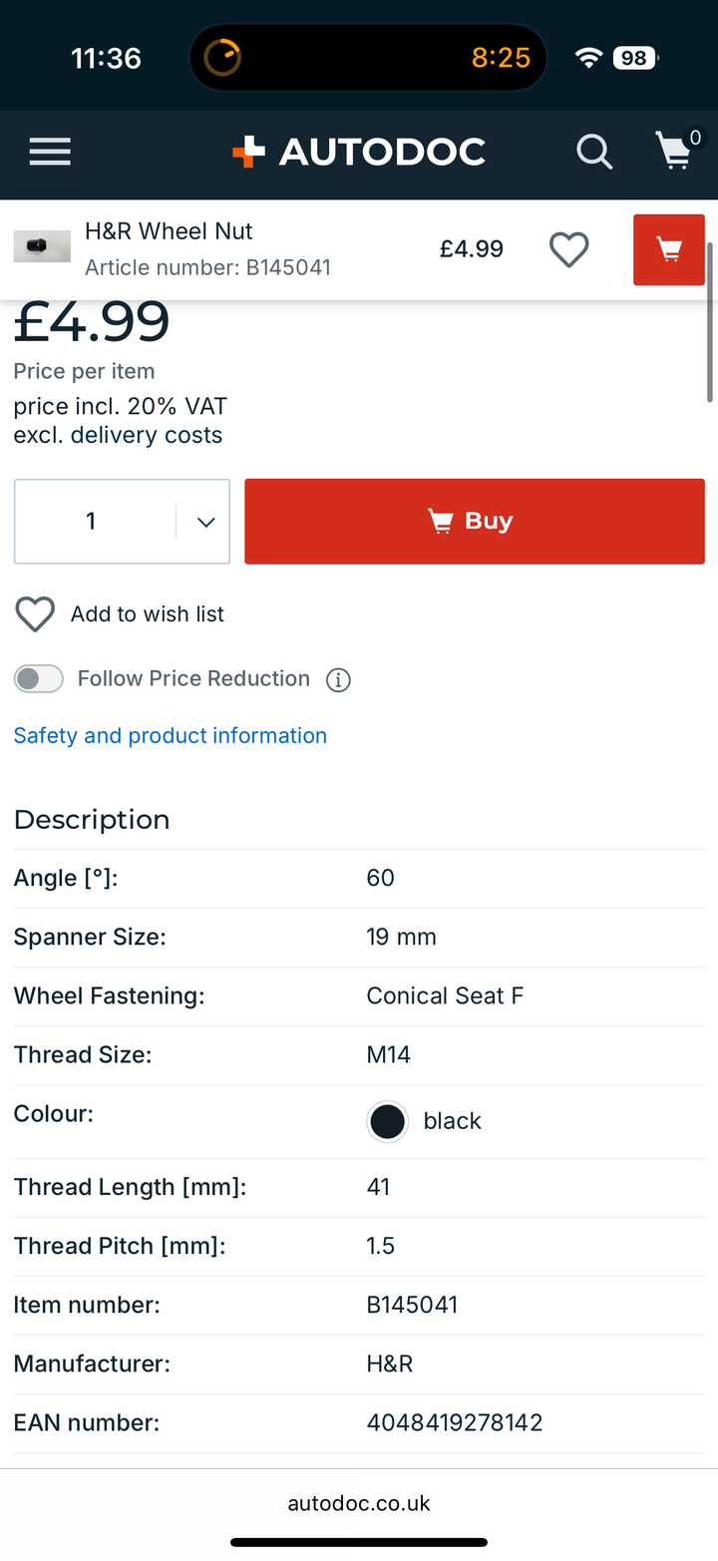Show Follow Price Reduction info icon
This screenshot has height=1561, width=718.
tap(339, 680)
